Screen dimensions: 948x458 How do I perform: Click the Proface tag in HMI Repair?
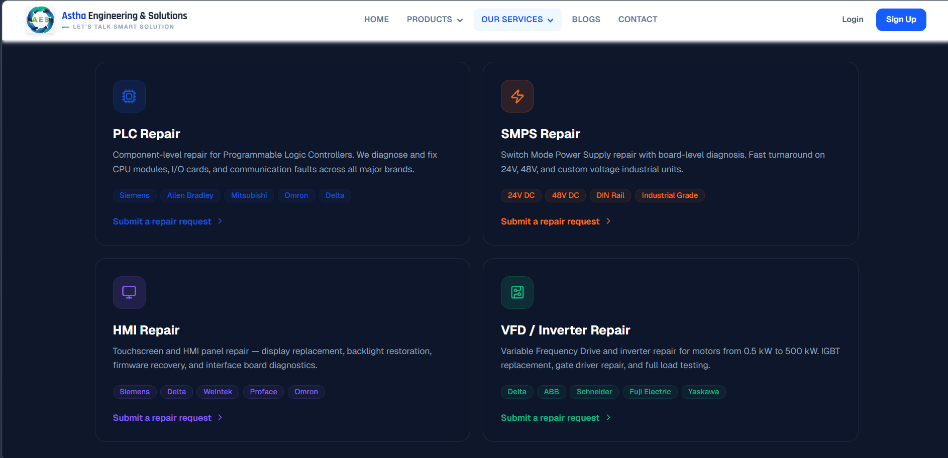263,392
